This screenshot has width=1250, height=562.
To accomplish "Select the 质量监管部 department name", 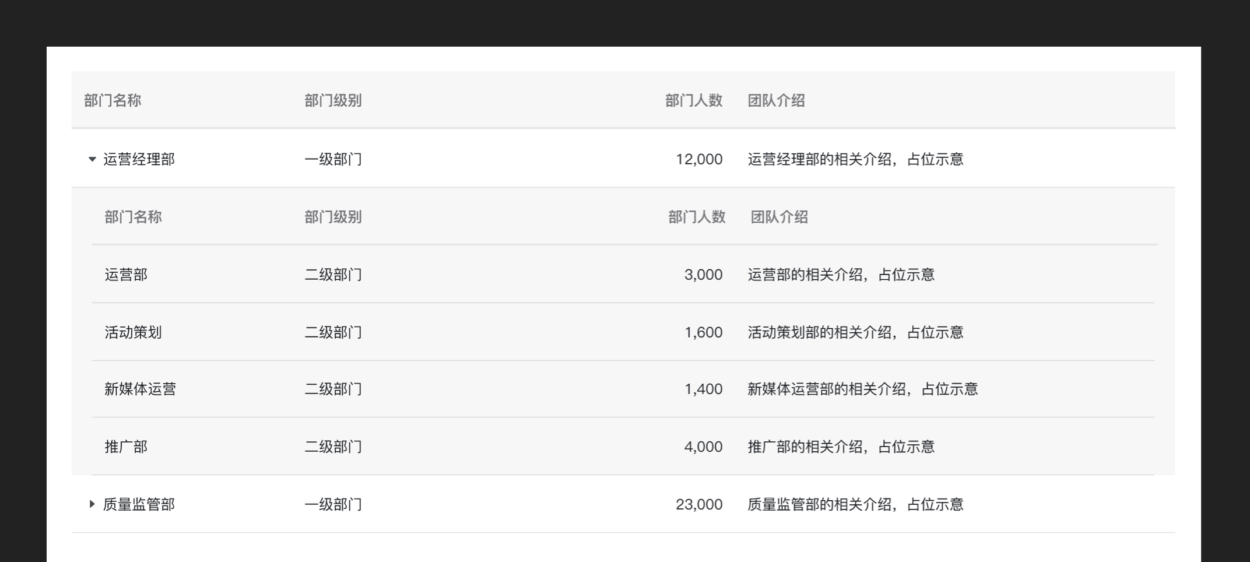I will (x=139, y=504).
